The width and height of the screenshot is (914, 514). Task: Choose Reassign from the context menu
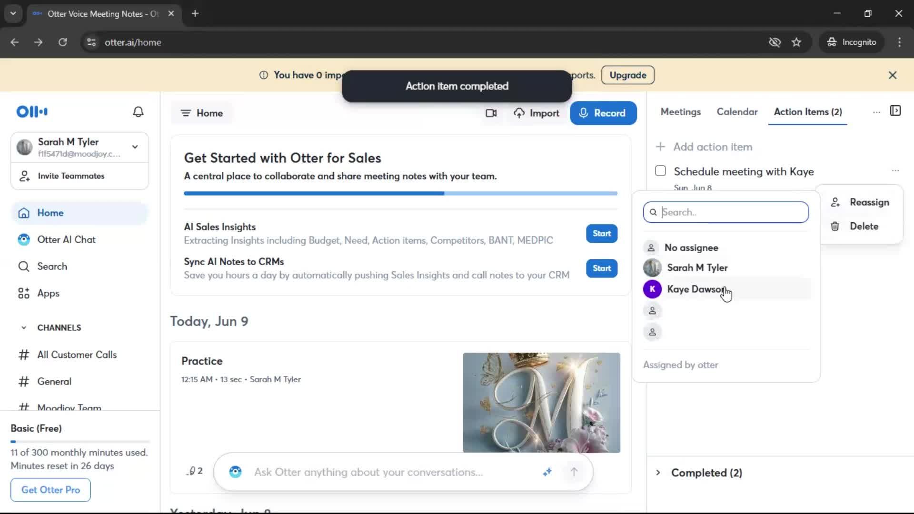click(x=860, y=202)
